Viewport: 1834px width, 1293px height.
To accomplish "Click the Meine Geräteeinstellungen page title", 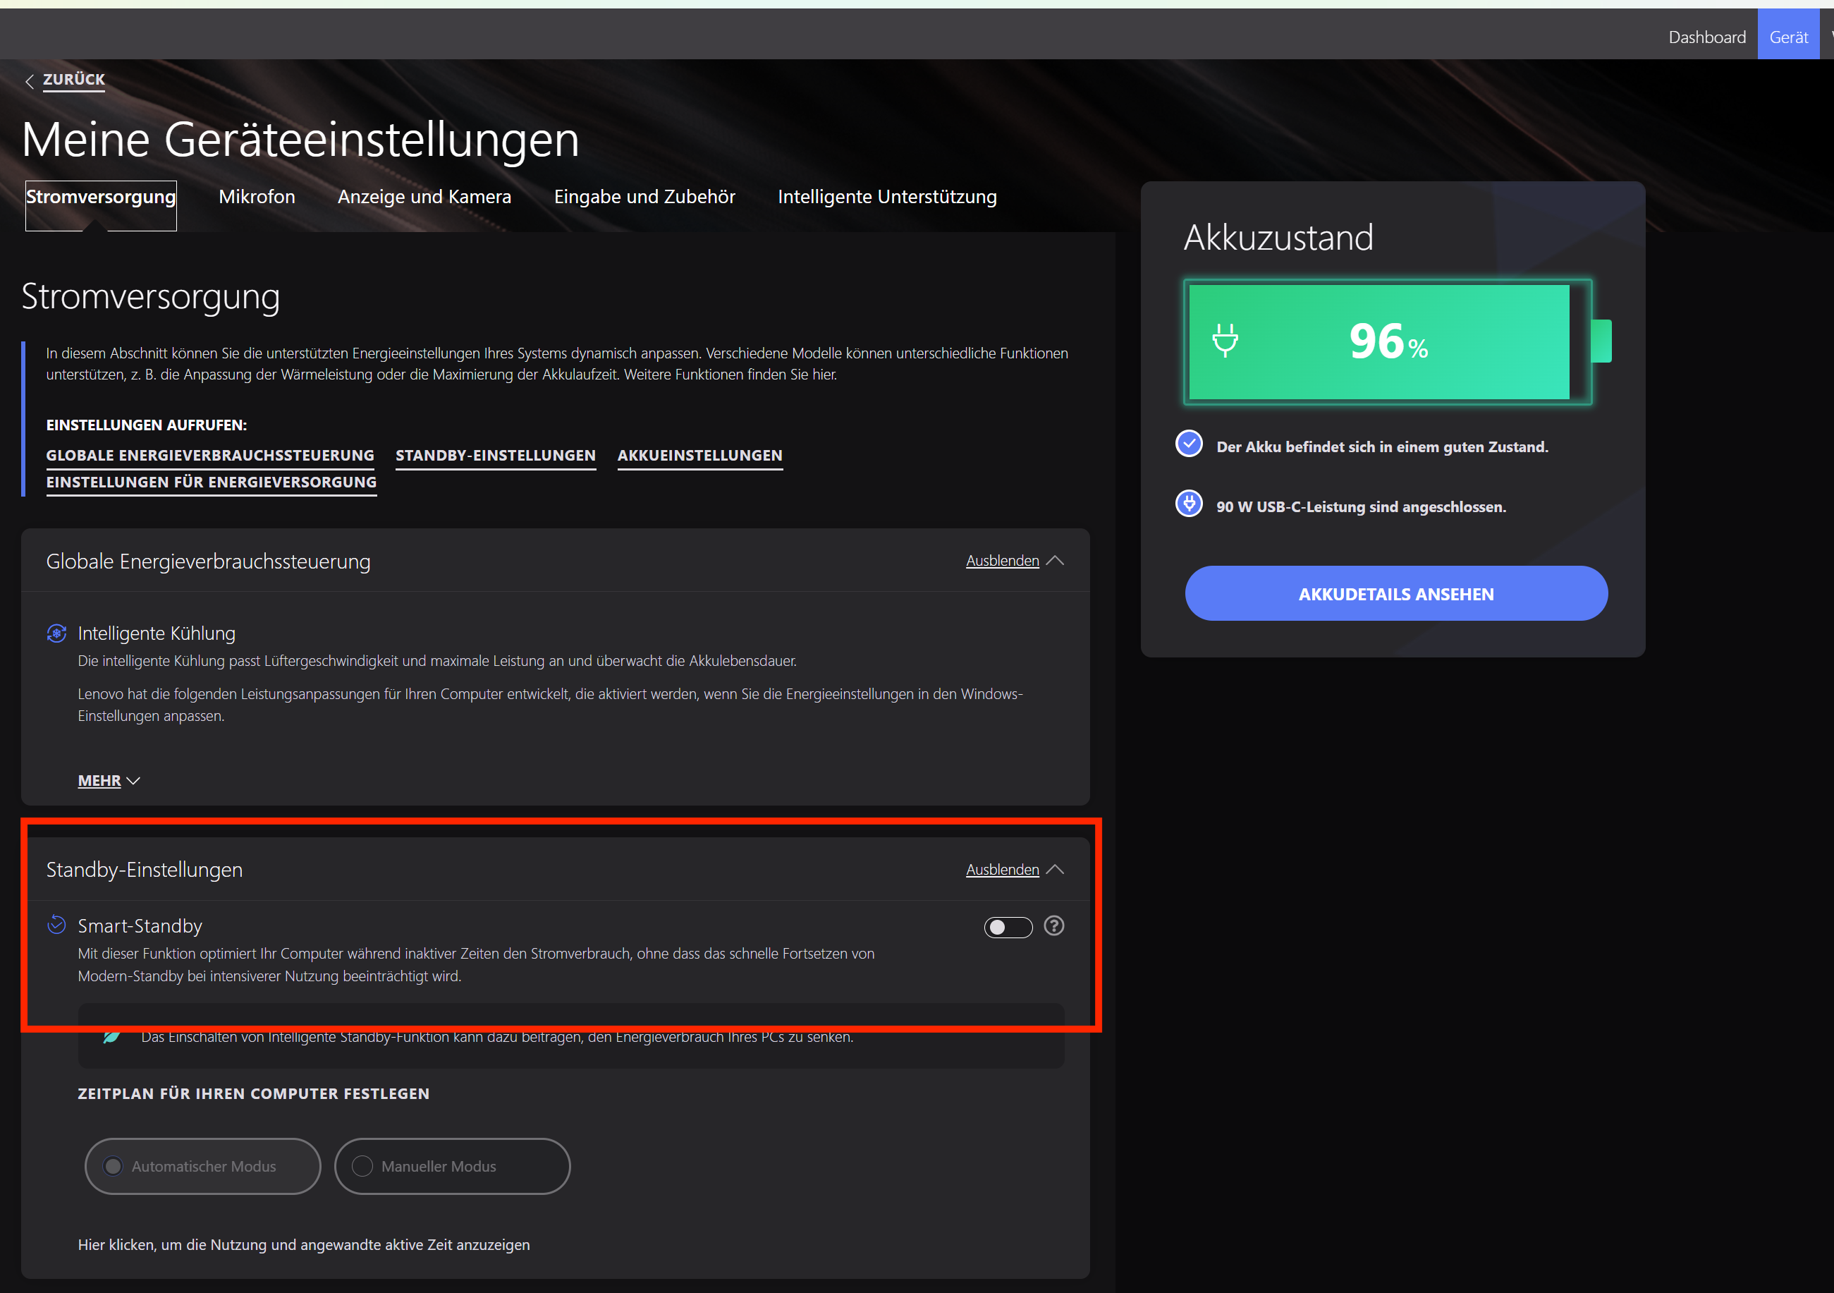I will point(300,139).
